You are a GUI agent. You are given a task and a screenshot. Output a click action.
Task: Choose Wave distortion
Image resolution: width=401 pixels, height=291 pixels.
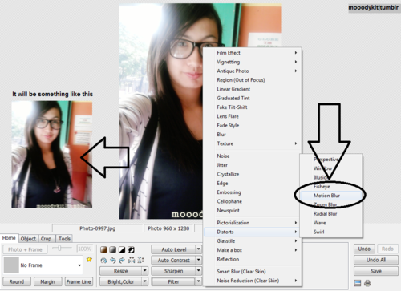pos(331,223)
